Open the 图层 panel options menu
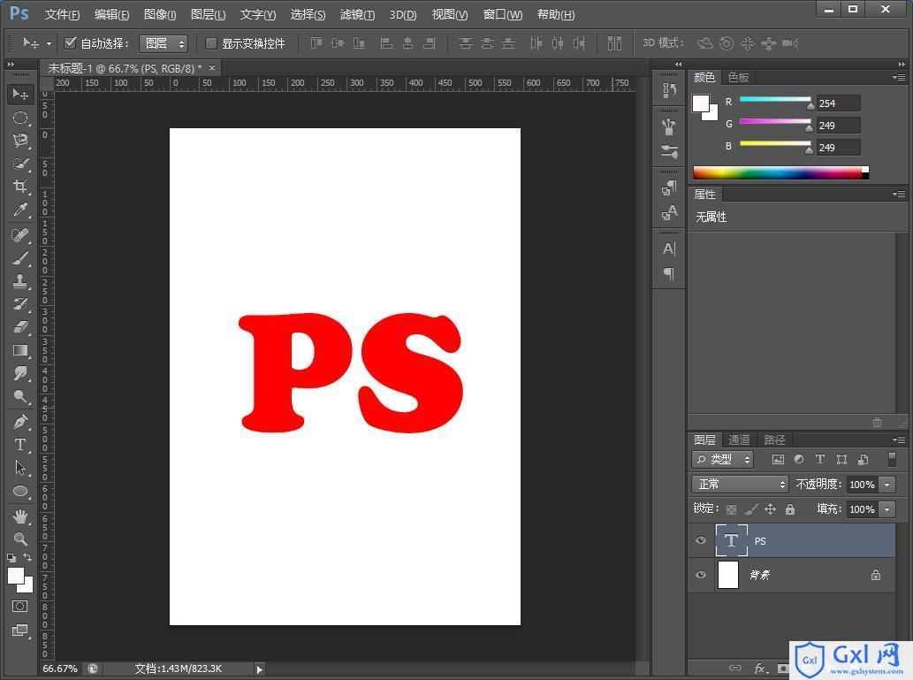 pyautogui.click(x=899, y=439)
